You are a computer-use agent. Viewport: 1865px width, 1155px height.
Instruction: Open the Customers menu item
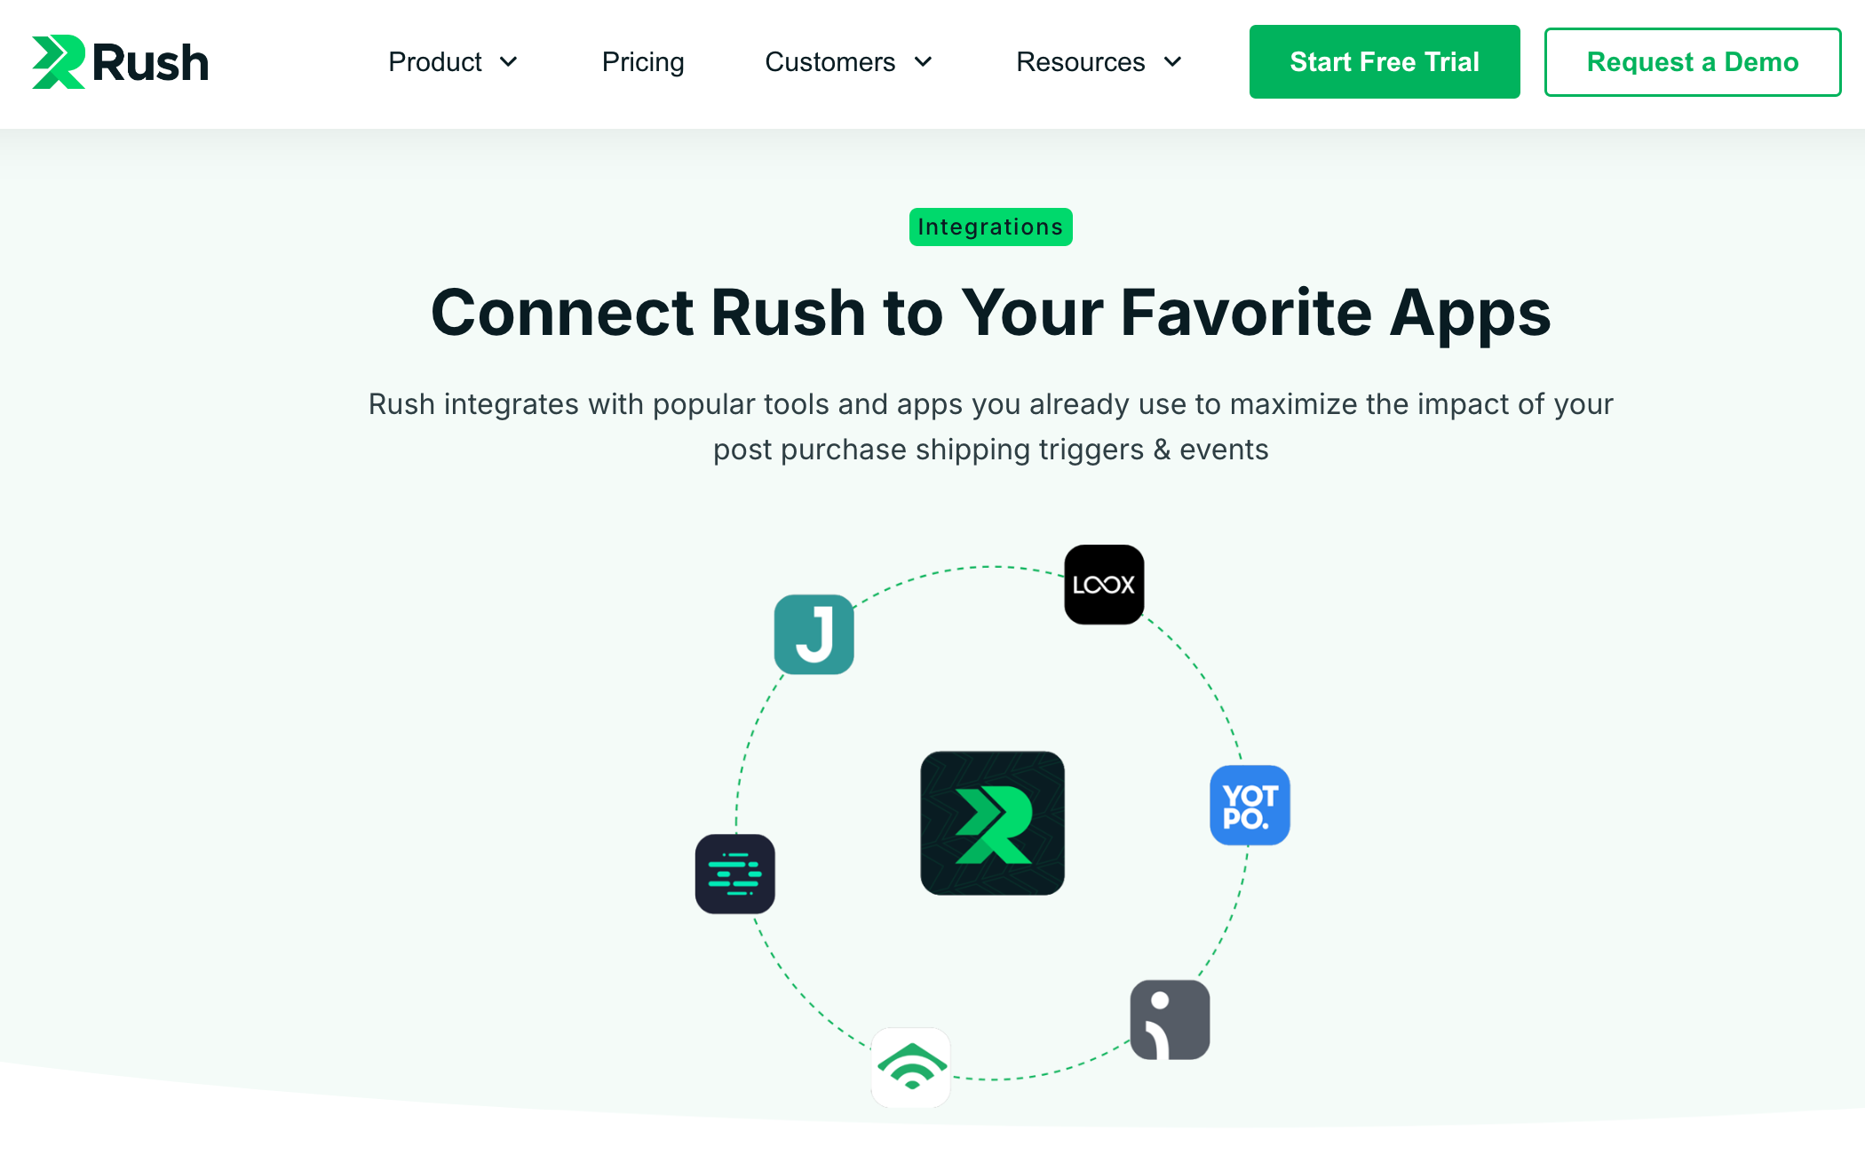click(x=830, y=62)
